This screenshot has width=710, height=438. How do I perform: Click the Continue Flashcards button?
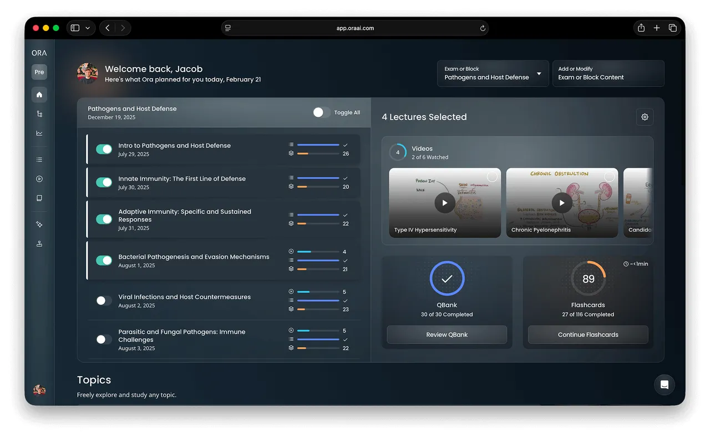pyautogui.click(x=588, y=334)
